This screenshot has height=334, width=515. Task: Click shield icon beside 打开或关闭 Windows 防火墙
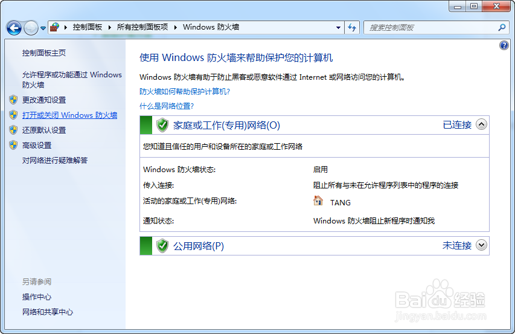[x=13, y=115]
